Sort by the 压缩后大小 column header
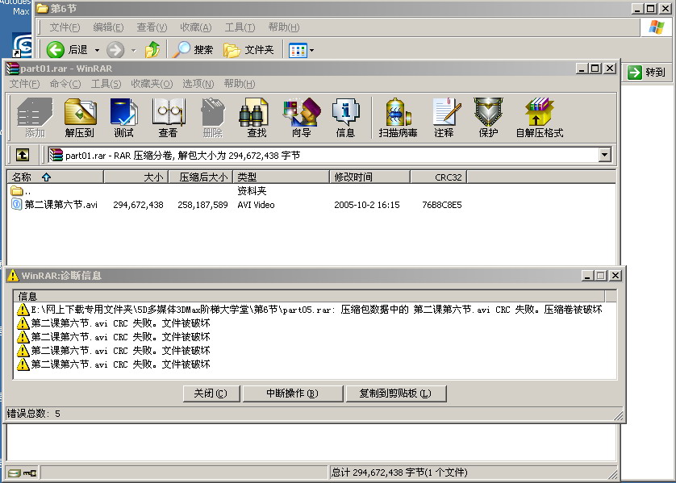The height and width of the screenshot is (483, 676). pos(201,177)
